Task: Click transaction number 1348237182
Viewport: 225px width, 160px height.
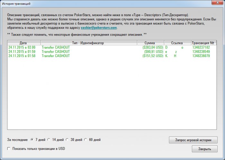Action: tap(201, 47)
